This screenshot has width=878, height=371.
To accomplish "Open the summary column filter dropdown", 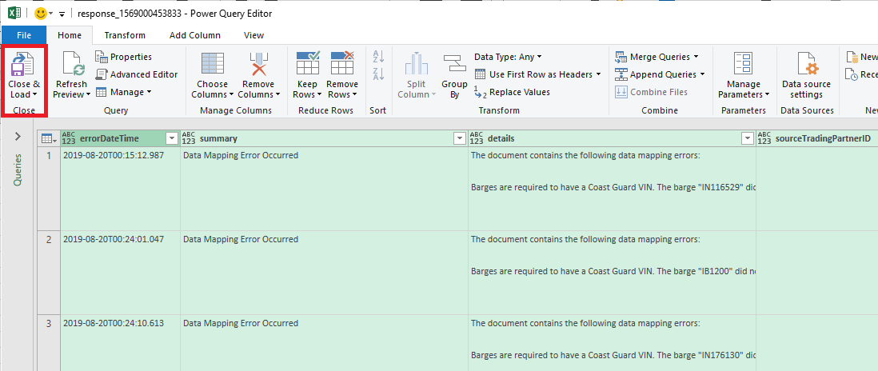I will point(460,138).
